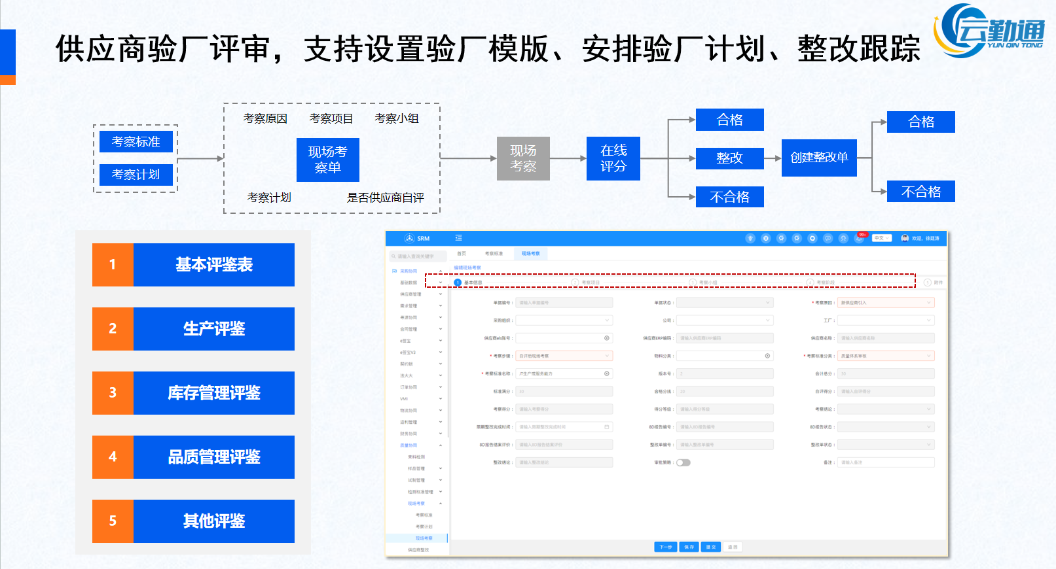Open the 考察结论 dropdown

click(886, 409)
